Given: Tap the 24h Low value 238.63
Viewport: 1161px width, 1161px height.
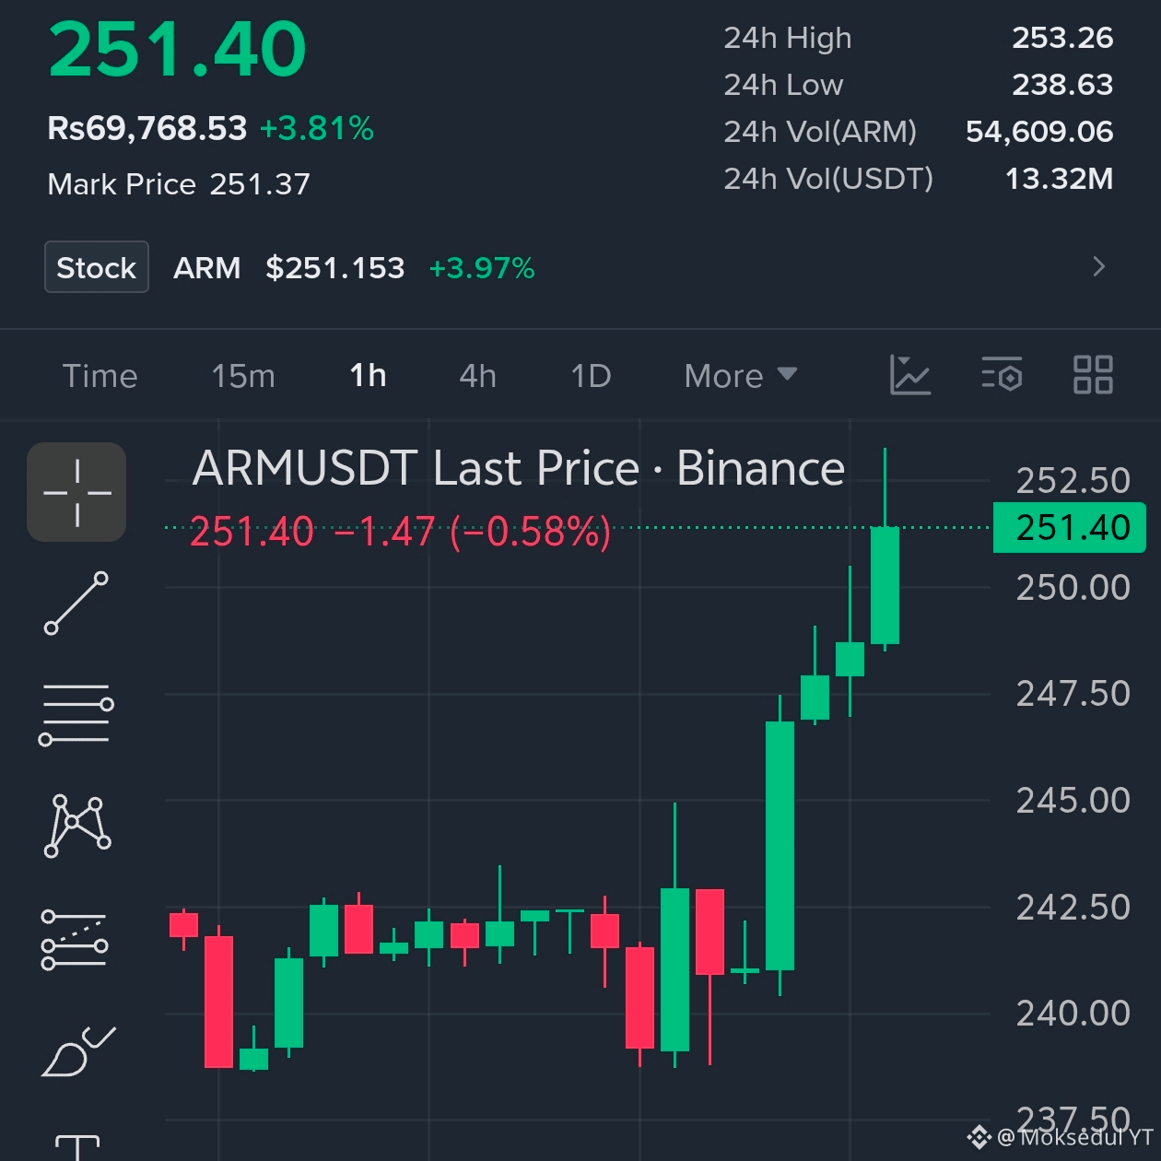Looking at the screenshot, I should [1062, 85].
